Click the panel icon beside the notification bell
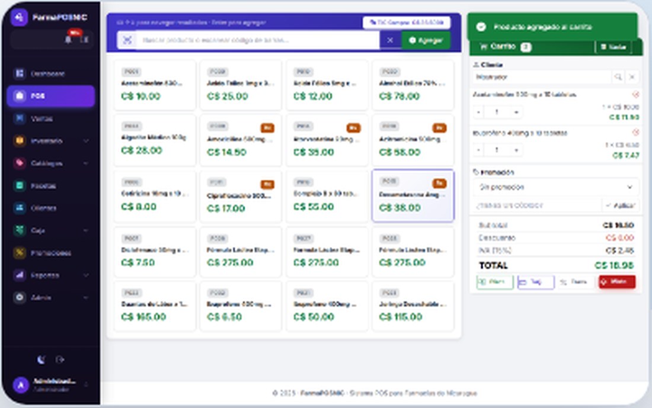 click(84, 40)
